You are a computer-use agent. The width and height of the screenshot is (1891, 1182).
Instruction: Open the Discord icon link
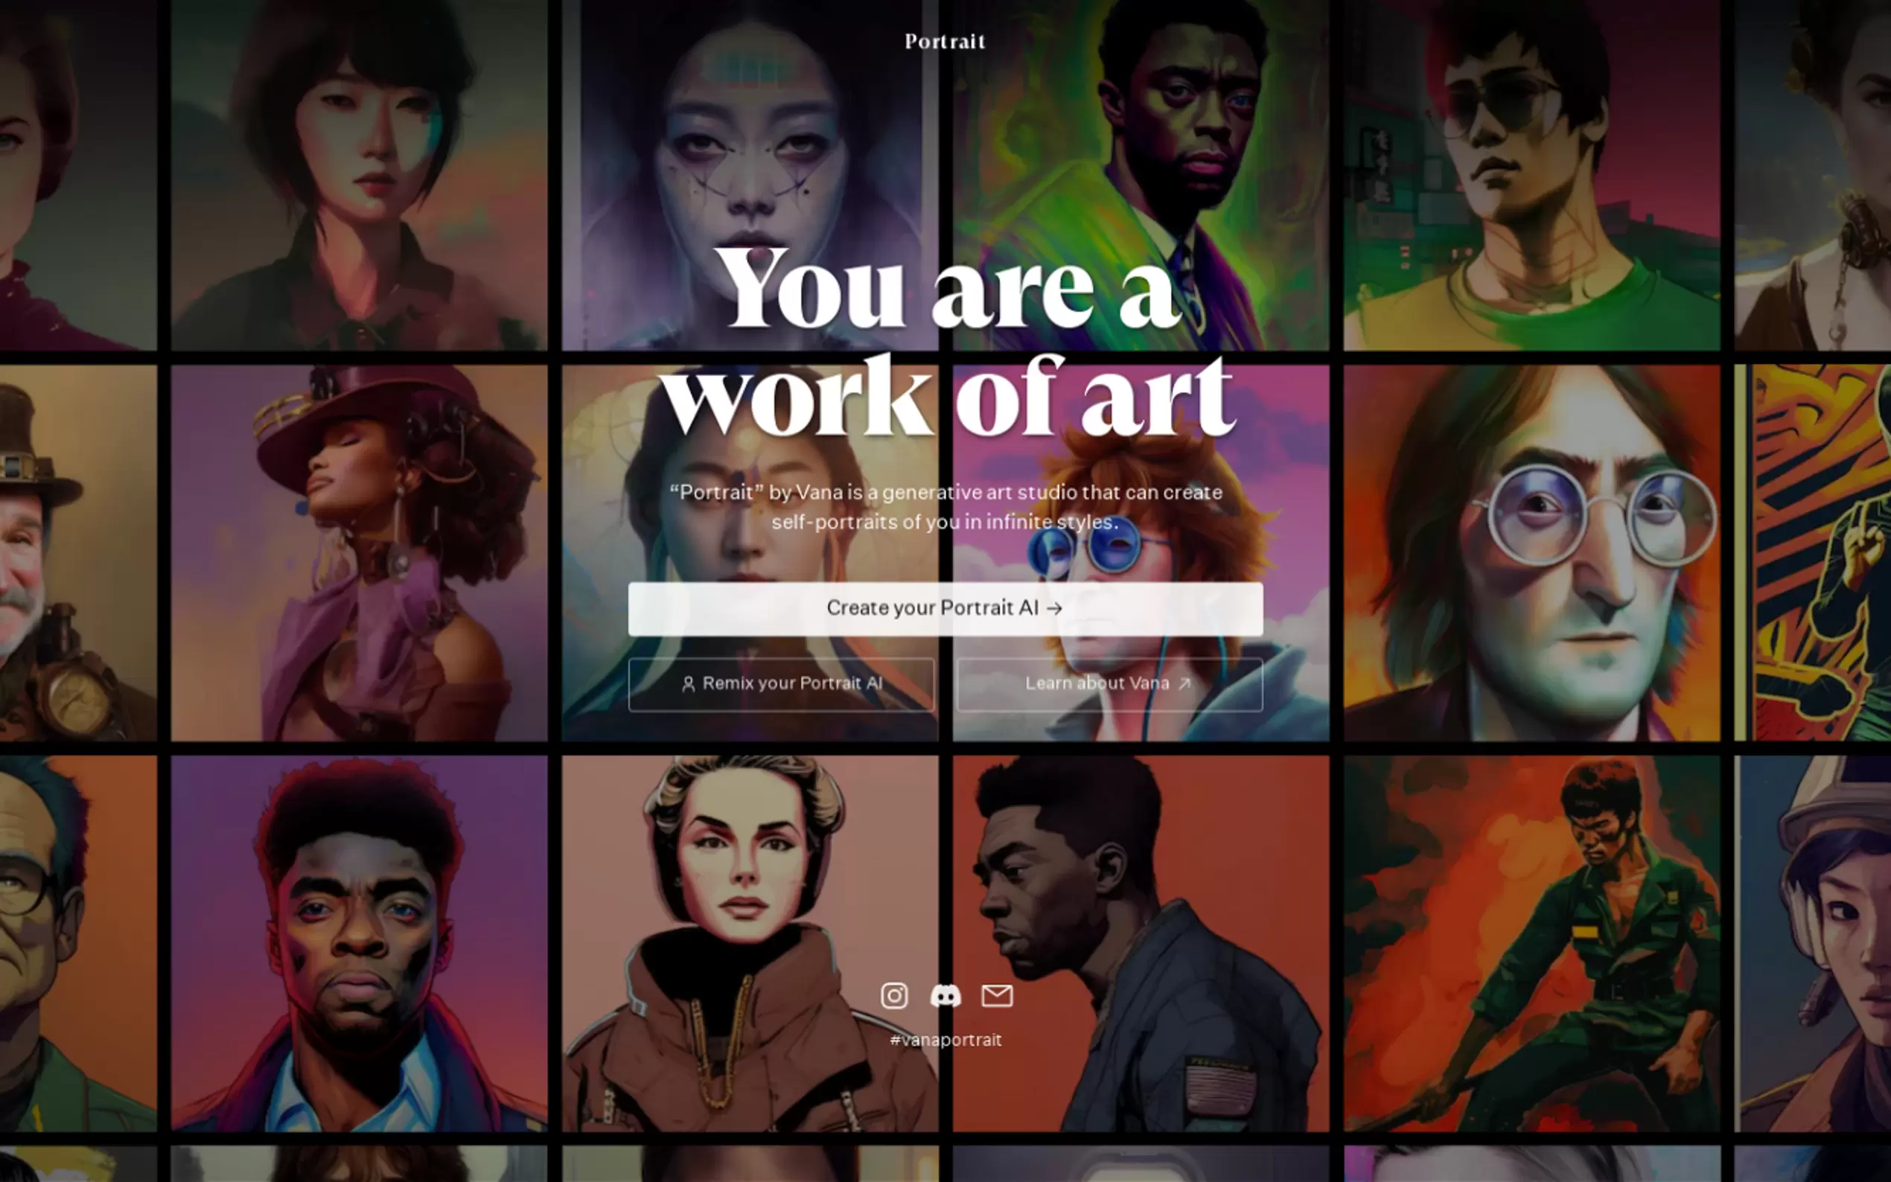(x=945, y=995)
